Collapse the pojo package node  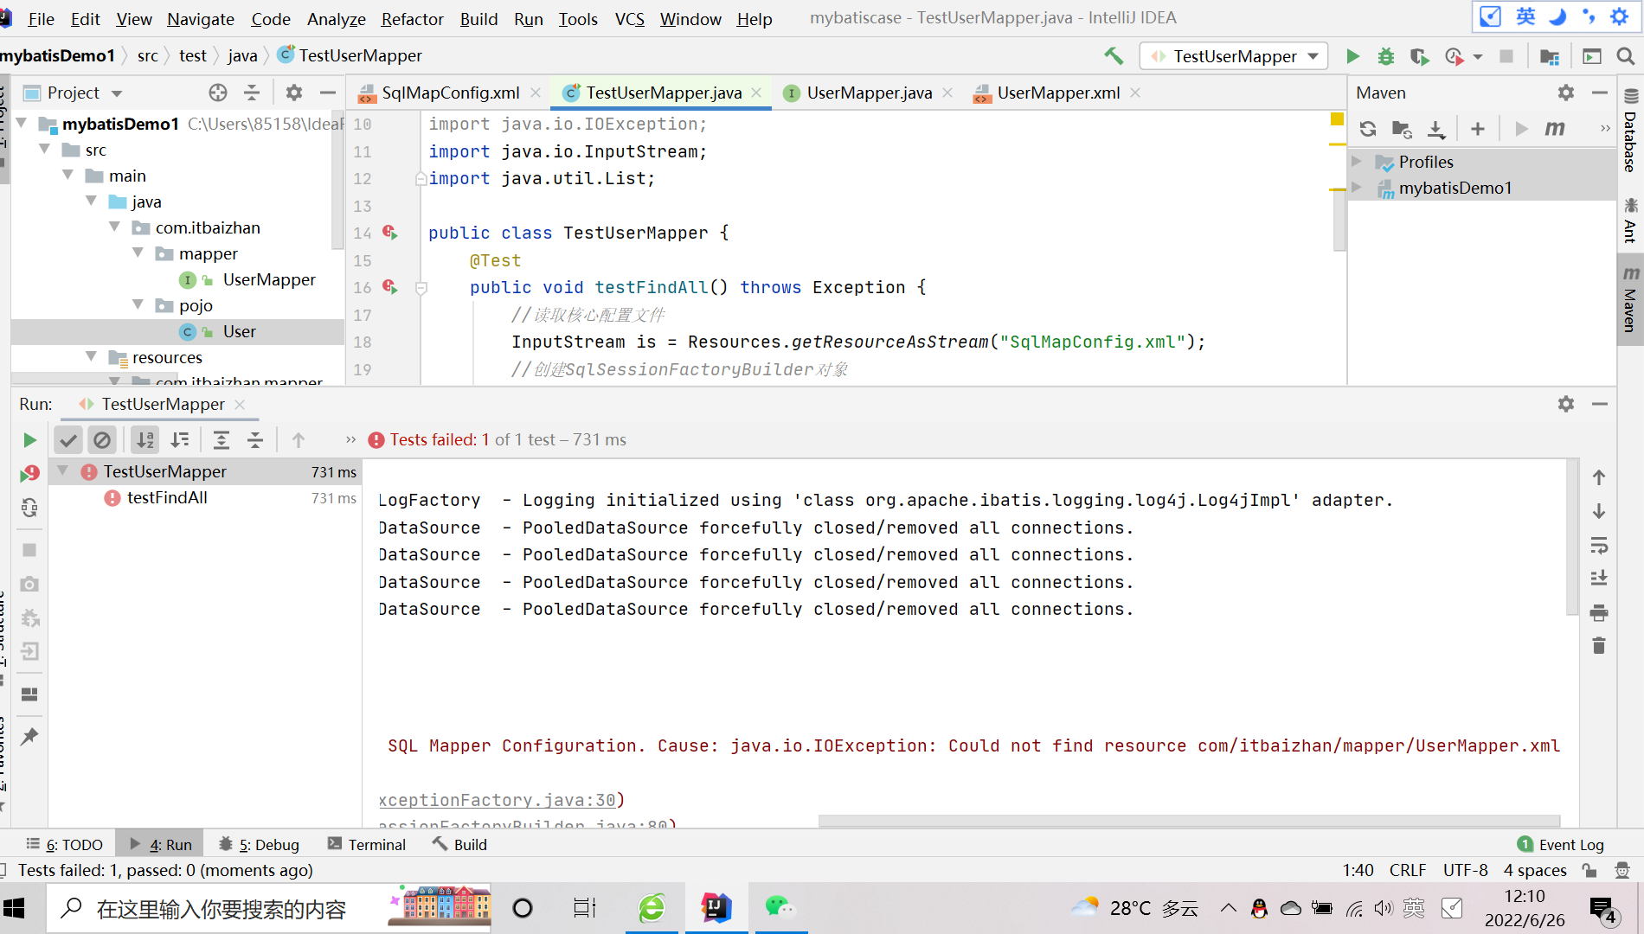138,304
